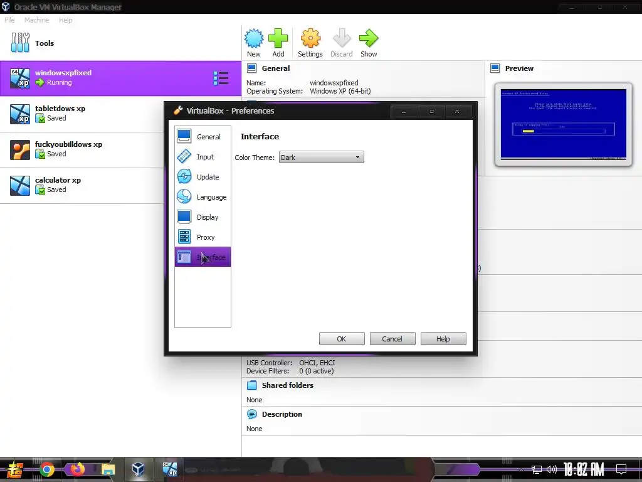Click the General section header in details

pos(276,68)
